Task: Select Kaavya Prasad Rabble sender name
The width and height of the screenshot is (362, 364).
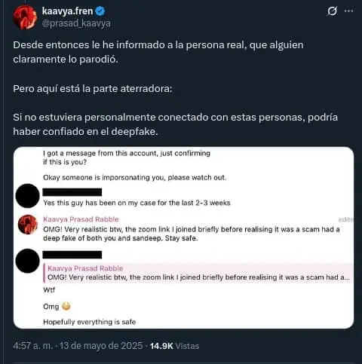Action: [x=81, y=219]
